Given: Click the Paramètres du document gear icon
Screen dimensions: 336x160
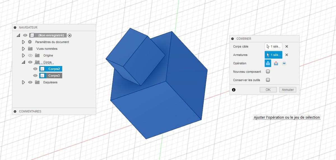Looking at the screenshot, I should tap(30, 42).
